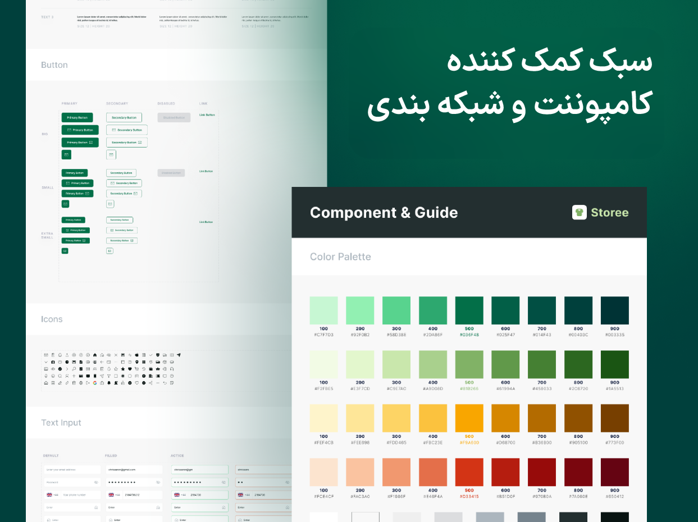Click the Google logo icon in the icon grid
The height and width of the screenshot is (522, 698).
pyautogui.click(x=95, y=383)
